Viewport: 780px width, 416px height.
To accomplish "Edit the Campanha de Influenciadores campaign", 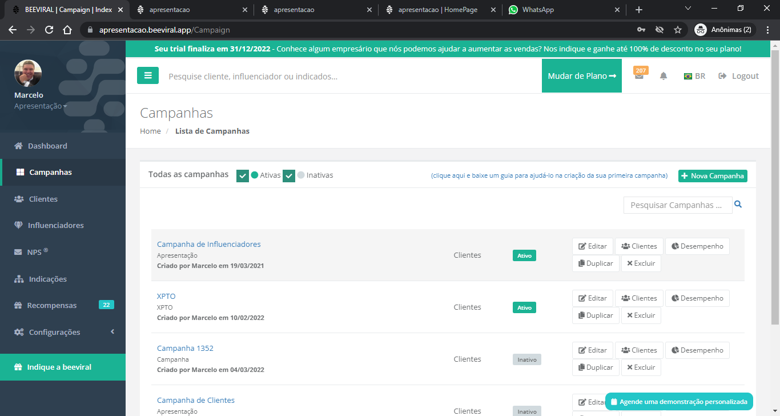I will point(593,246).
